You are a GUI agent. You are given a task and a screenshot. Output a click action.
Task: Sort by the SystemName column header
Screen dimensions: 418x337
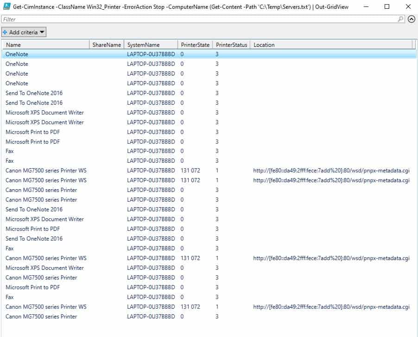[x=151, y=45]
